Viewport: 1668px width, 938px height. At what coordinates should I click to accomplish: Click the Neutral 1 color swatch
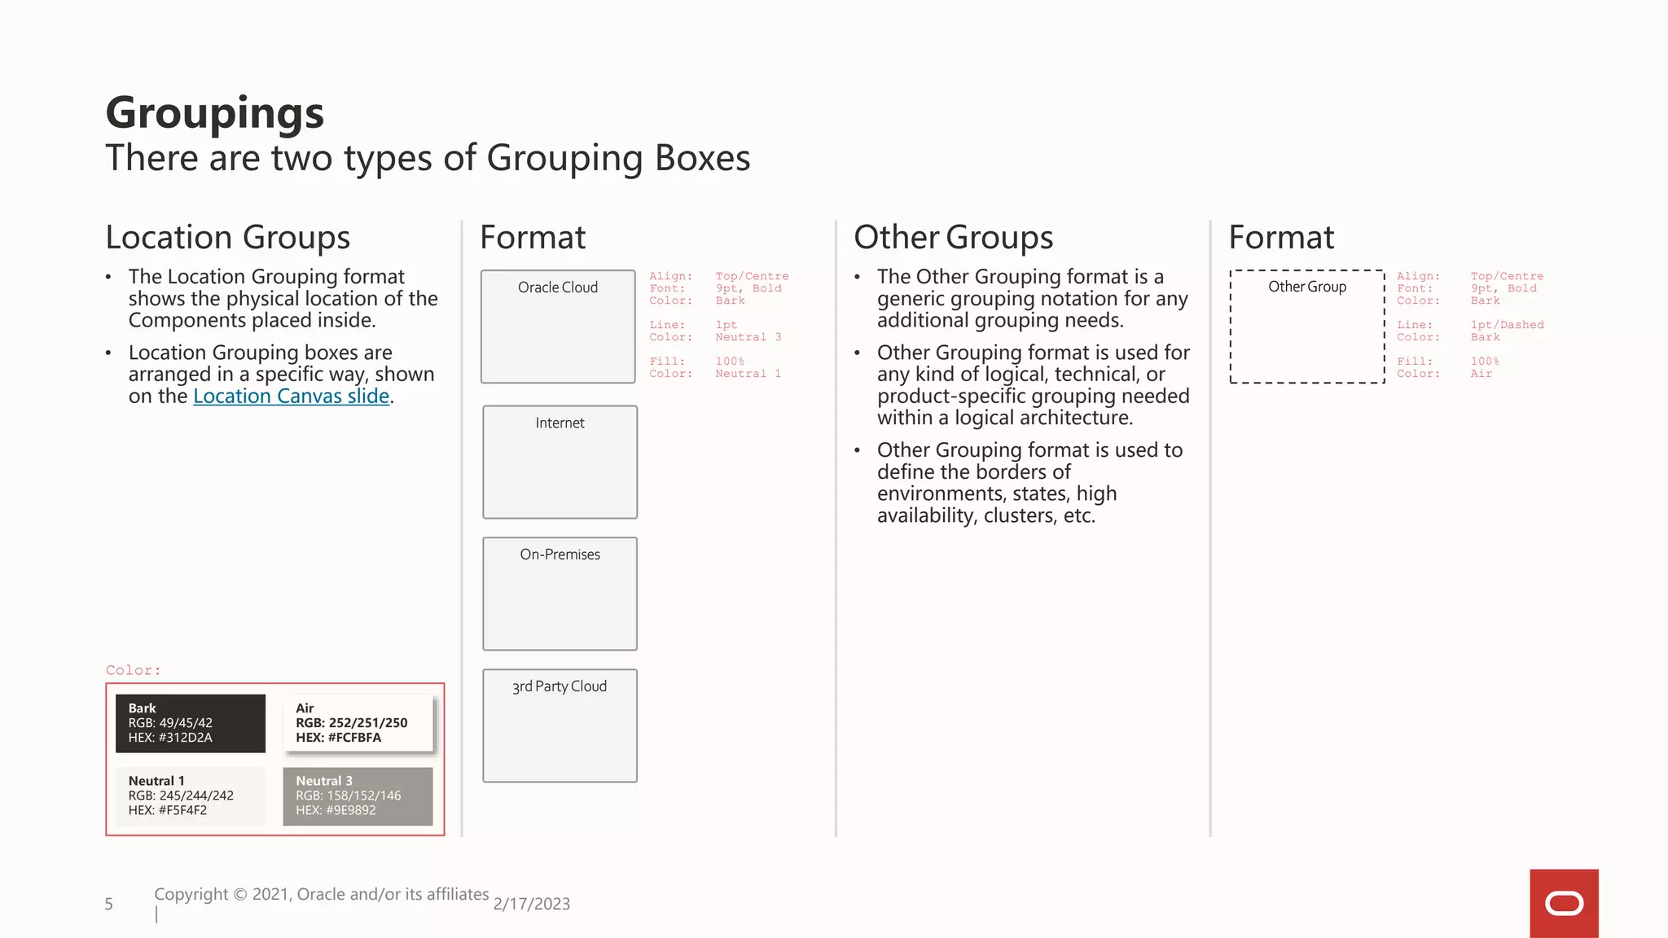click(190, 796)
